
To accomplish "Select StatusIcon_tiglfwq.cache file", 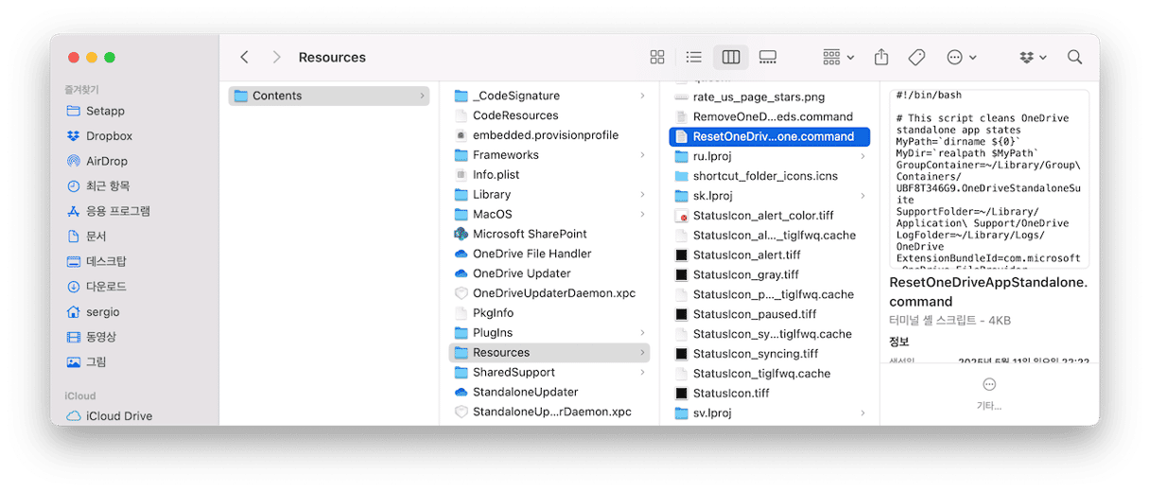I will pyautogui.click(x=770, y=374).
